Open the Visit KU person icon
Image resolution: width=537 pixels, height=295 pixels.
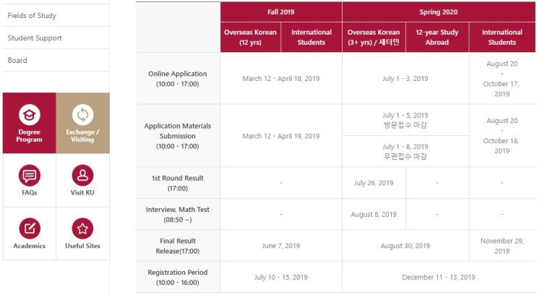coord(82,175)
